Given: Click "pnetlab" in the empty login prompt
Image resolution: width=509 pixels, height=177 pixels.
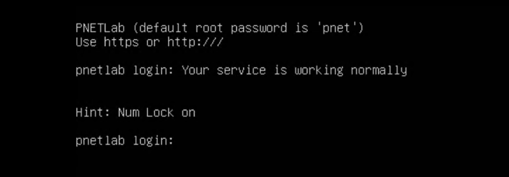Looking at the screenshot, I should pyautogui.click(x=100, y=141).
